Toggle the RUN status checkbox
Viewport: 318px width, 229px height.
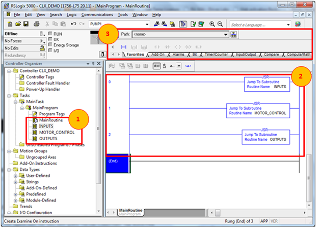(50, 34)
